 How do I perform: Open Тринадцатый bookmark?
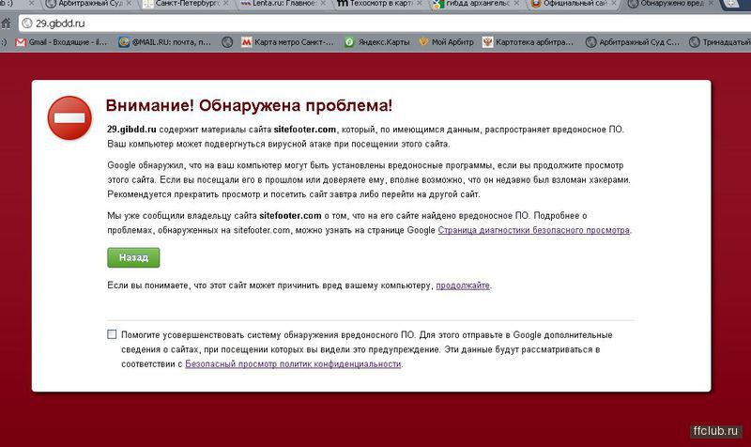(x=719, y=42)
